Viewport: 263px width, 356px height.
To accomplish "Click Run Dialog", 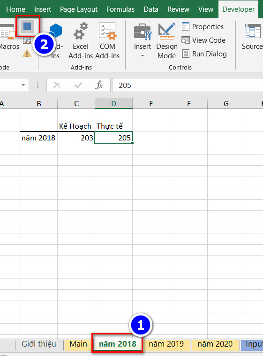I will pos(204,54).
